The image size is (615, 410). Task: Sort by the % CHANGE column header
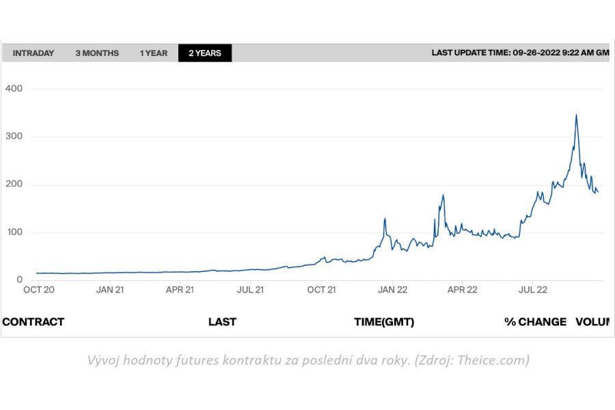coord(536,322)
